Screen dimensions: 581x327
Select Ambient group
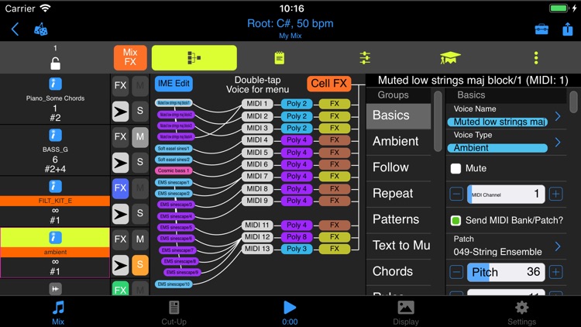(x=399, y=142)
